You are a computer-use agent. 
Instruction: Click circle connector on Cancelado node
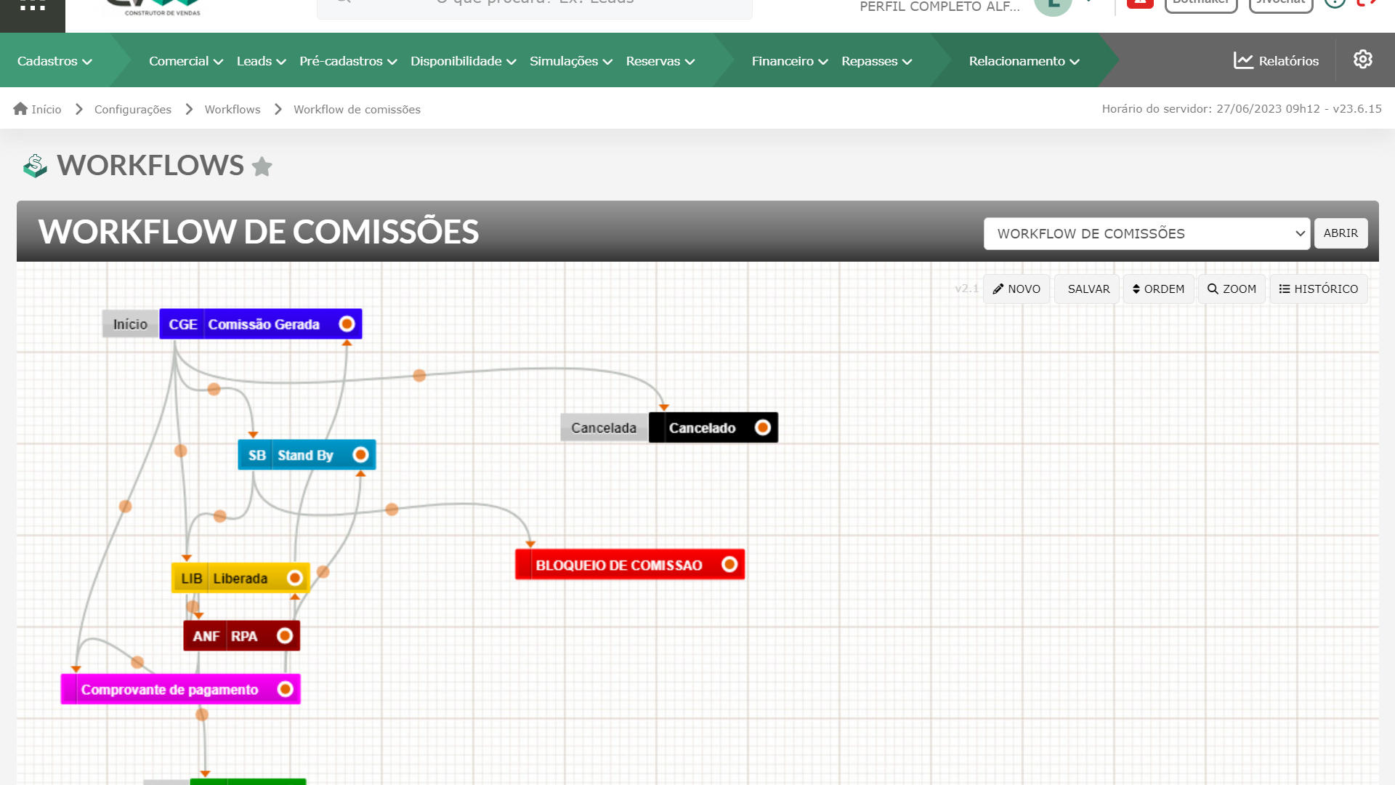762,427
